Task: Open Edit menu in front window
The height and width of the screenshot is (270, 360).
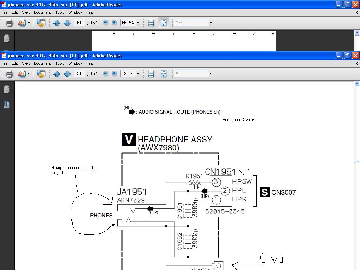Action: [x=15, y=63]
